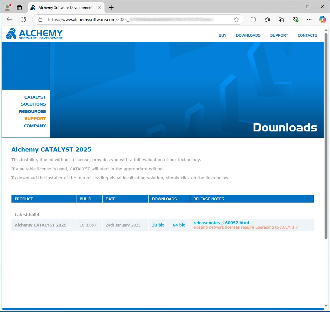
Task: Open the SUPPORT top navigation item
Action: click(279, 35)
